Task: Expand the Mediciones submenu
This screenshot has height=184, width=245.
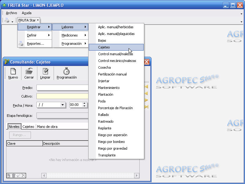Action: (70, 35)
